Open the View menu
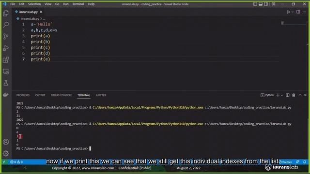 [x=48, y=4]
